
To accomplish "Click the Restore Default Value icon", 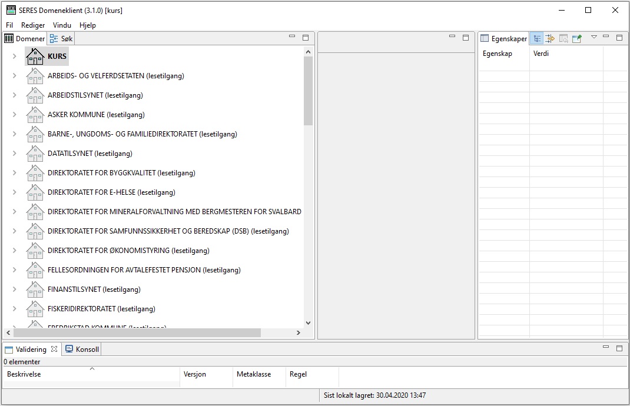I will [x=563, y=39].
